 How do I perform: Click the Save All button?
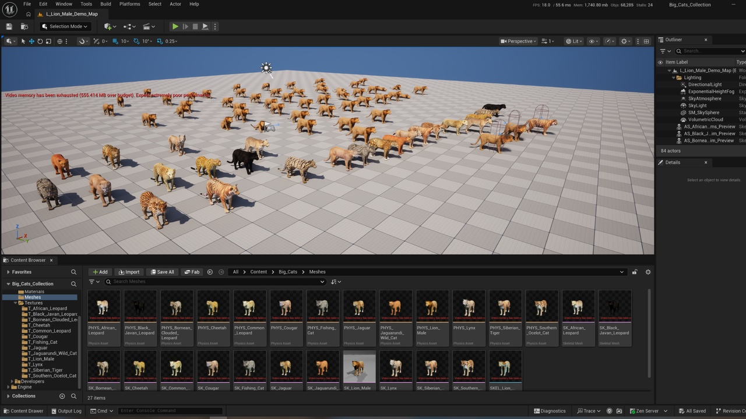click(161, 272)
